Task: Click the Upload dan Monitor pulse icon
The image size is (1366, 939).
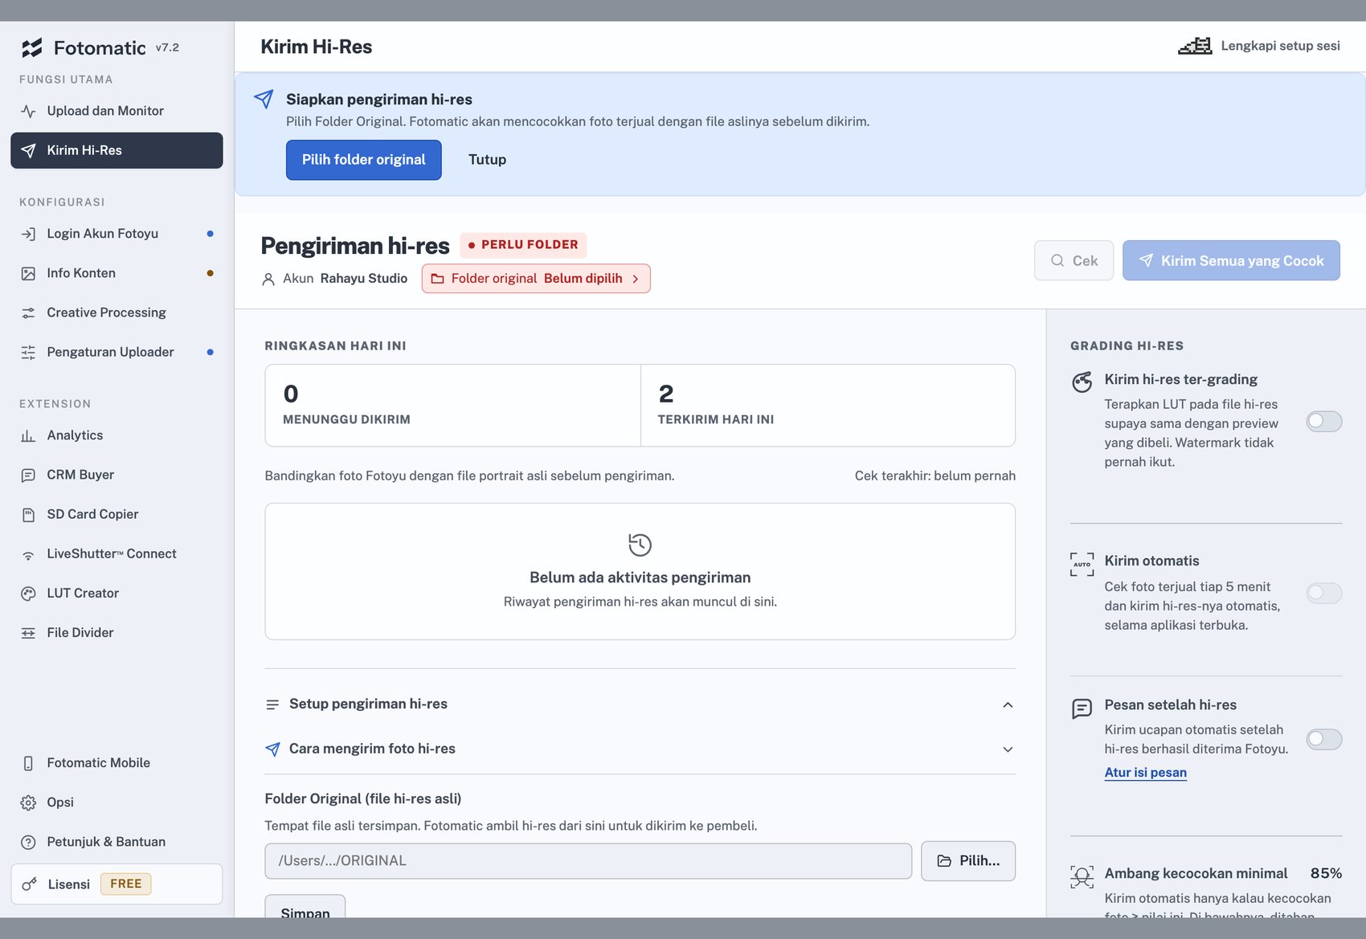Action: 28,111
